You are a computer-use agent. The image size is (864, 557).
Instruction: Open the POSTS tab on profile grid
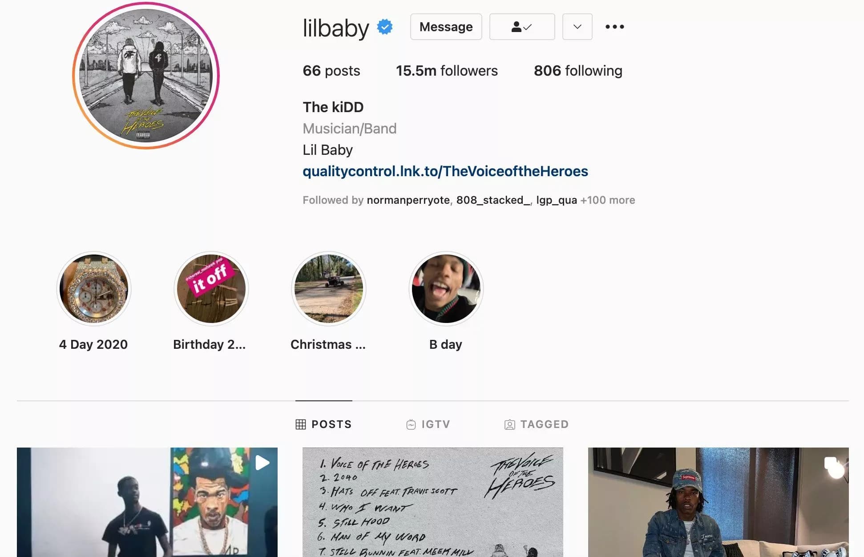(x=324, y=424)
